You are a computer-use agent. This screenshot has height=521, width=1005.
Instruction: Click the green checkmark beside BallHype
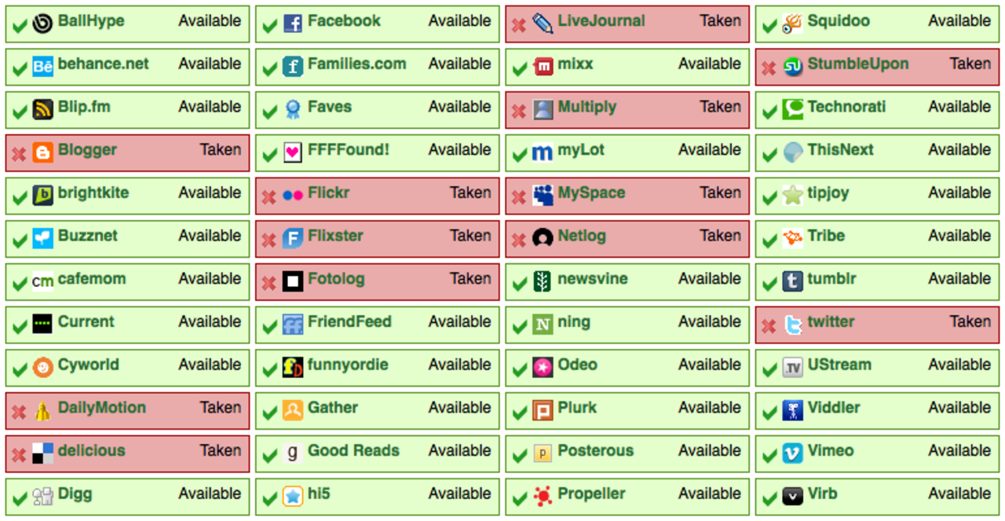20,26
